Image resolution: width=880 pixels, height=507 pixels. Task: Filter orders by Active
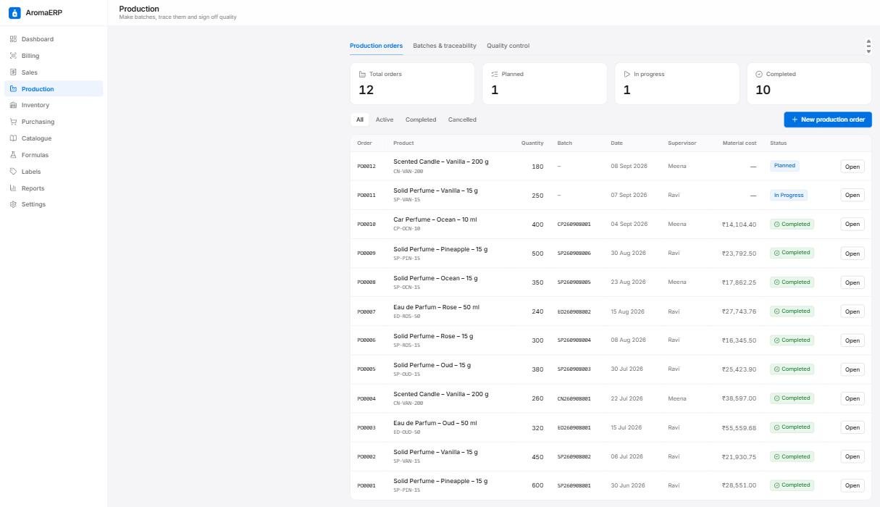[x=385, y=120]
